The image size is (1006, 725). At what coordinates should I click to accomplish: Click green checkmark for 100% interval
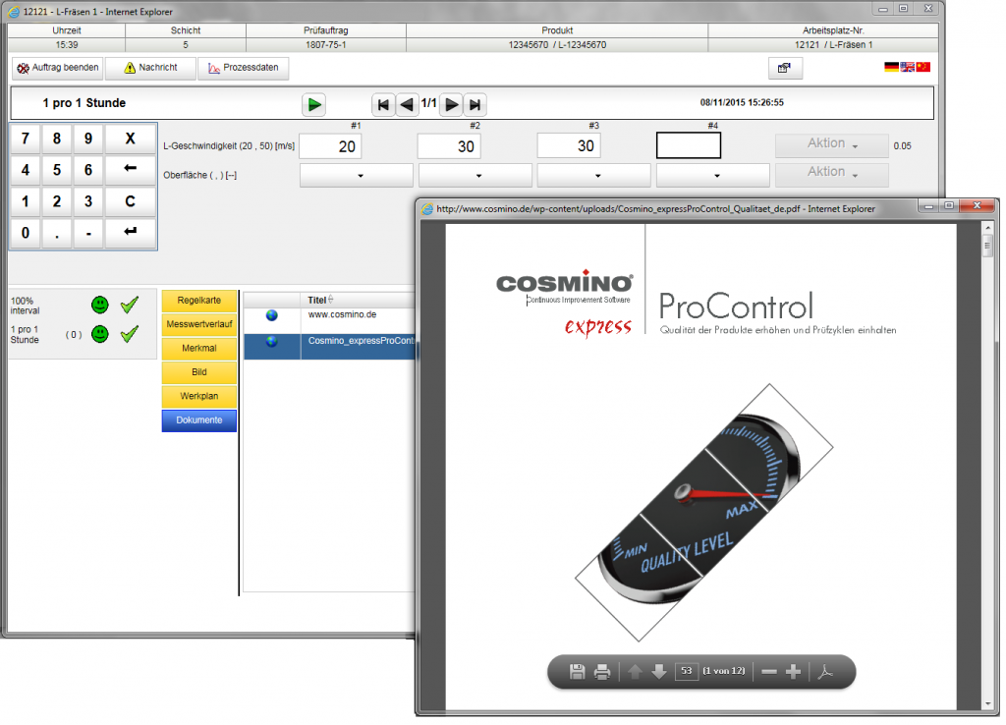pos(129,305)
